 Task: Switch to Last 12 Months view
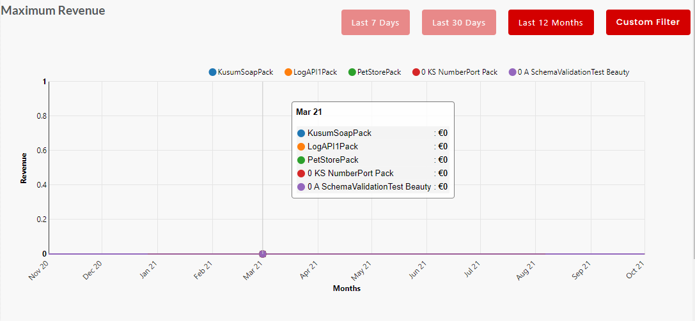coord(551,22)
